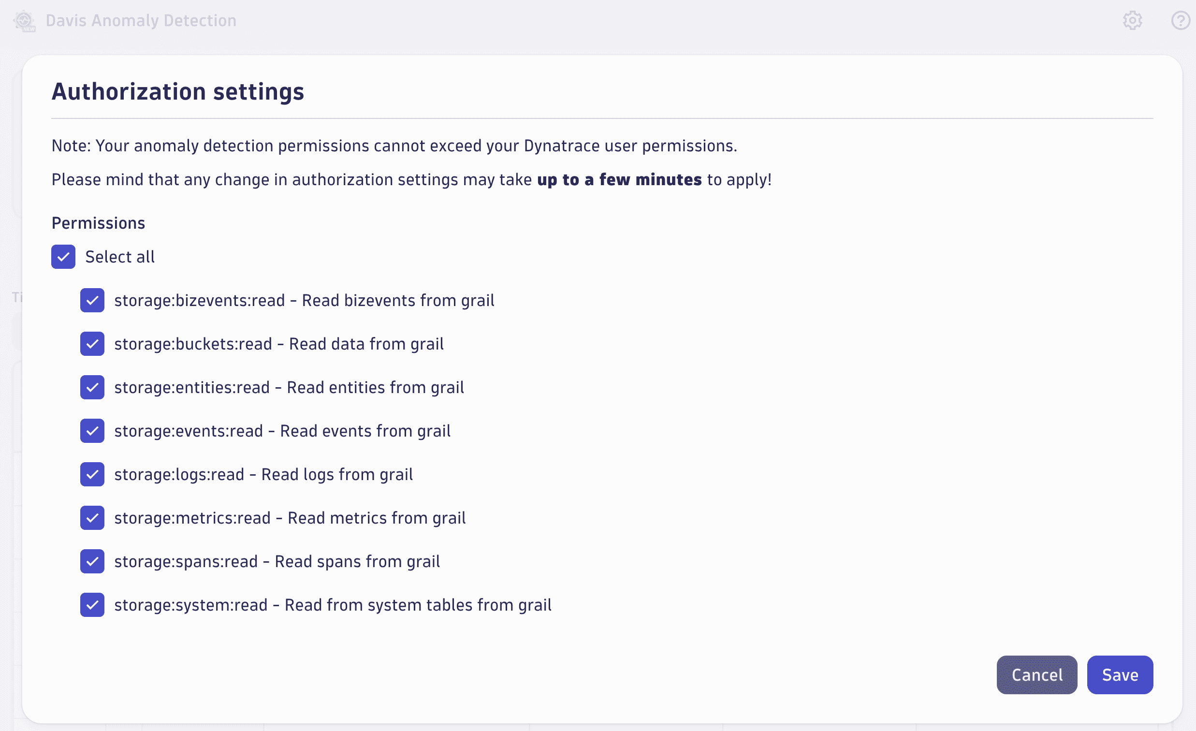Click the Cancel button
Viewport: 1196px width, 731px height.
(1037, 674)
